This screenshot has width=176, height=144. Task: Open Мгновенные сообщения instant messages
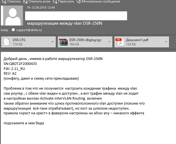[x=98, y=1]
